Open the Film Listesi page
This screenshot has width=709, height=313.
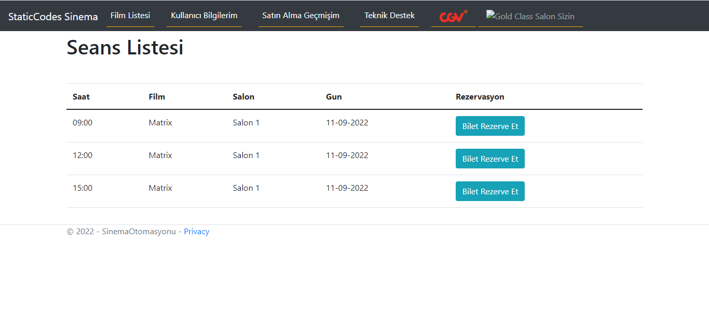(x=130, y=15)
